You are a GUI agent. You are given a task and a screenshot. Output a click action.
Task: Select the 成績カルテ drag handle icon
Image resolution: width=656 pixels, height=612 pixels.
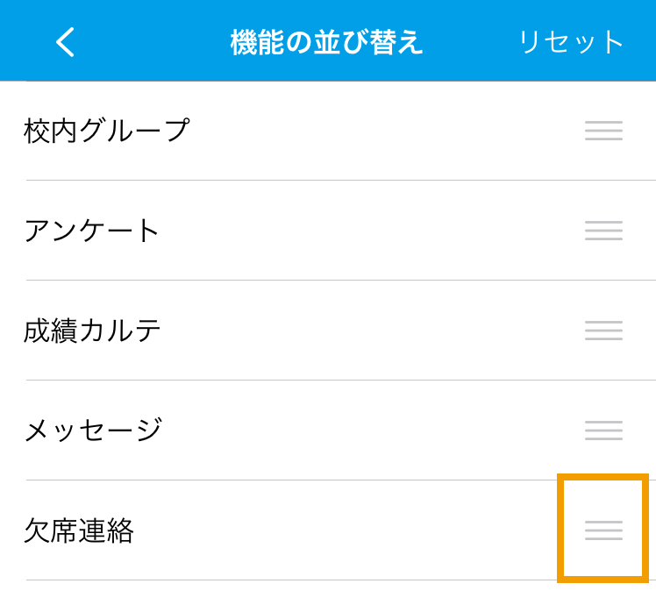click(603, 331)
